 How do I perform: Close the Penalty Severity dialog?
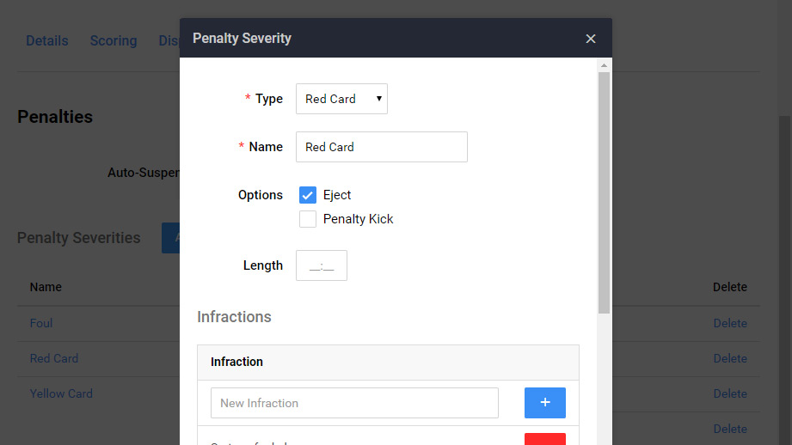pos(591,39)
